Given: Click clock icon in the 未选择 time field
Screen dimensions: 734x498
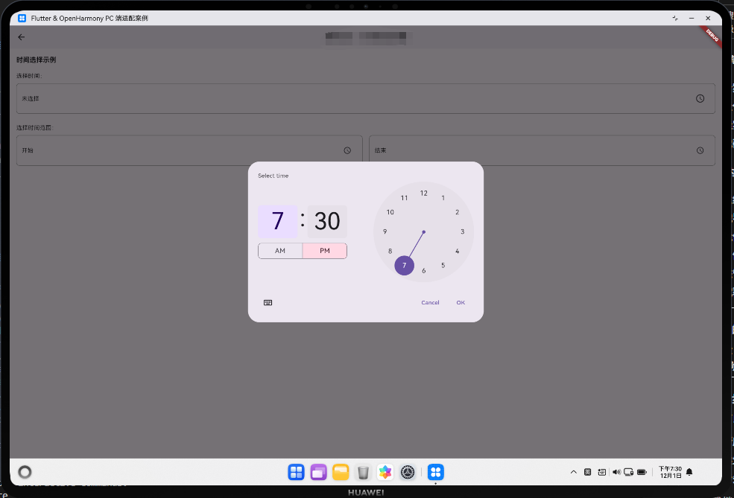Looking at the screenshot, I should 700,99.
